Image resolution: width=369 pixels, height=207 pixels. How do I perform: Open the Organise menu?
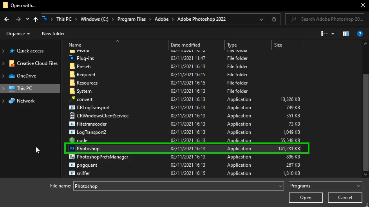click(x=18, y=34)
